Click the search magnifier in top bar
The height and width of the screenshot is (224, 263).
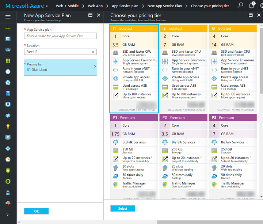240,5
